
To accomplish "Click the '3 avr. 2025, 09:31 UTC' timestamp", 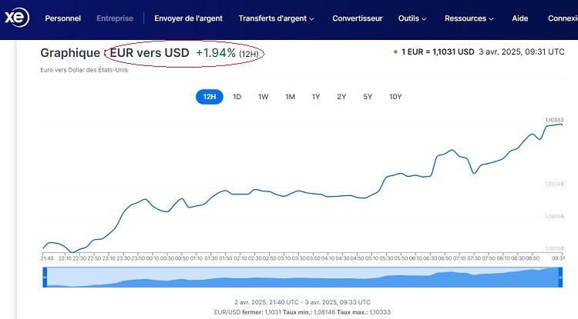I will (521, 52).
